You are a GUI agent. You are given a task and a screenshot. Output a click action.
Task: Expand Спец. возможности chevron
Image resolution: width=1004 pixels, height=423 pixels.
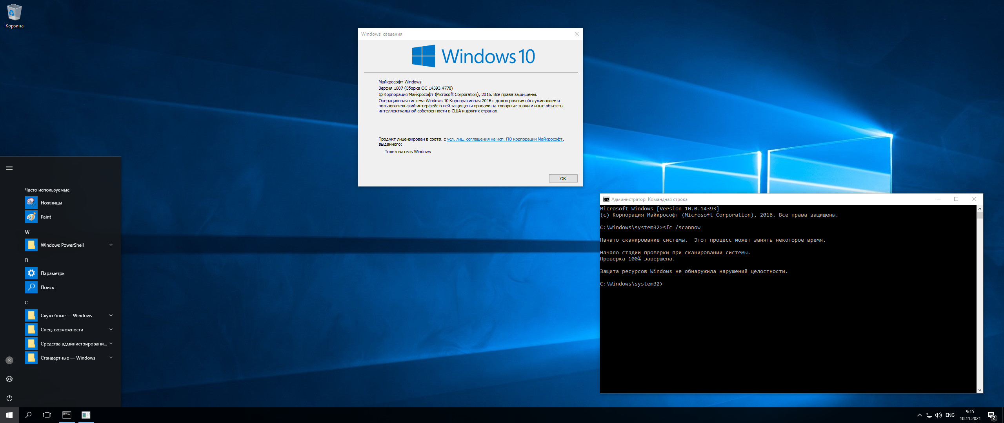pyautogui.click(x=111, y=329)
